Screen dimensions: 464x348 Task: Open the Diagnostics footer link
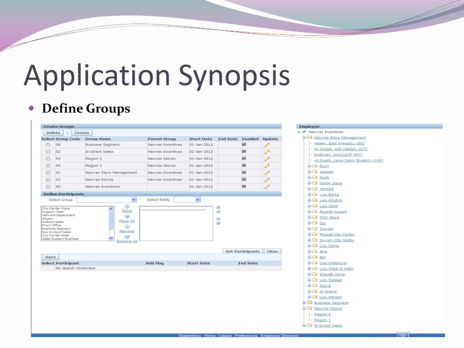pyautogui.click(x=190, y=335)
